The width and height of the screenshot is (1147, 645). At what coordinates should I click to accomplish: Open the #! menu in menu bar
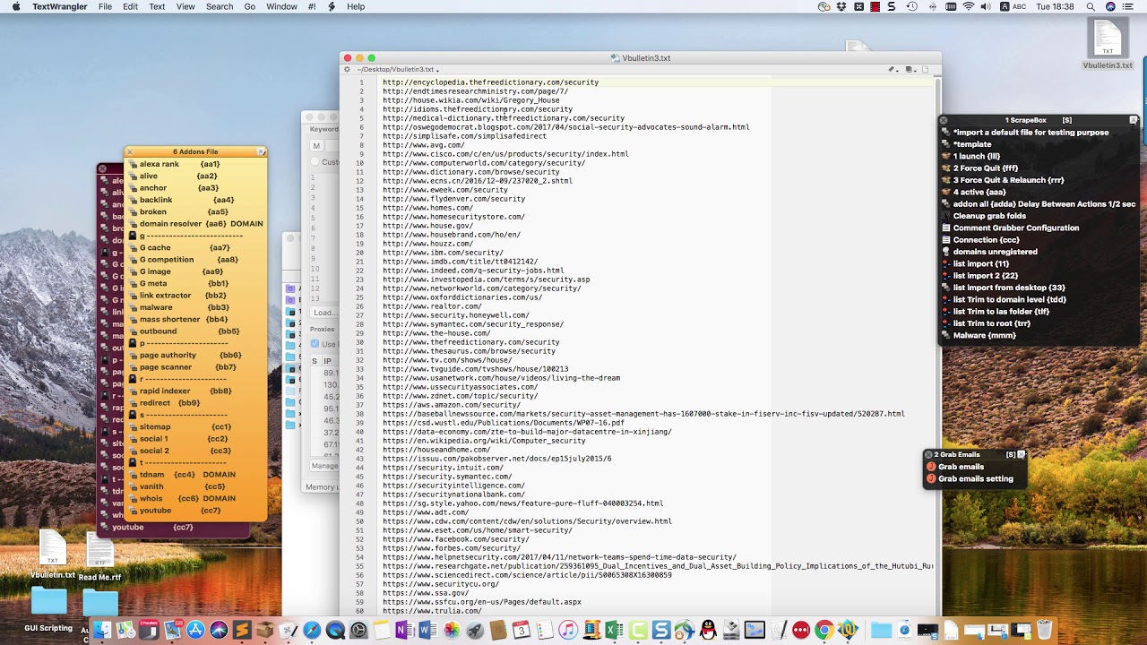[312, 6]
